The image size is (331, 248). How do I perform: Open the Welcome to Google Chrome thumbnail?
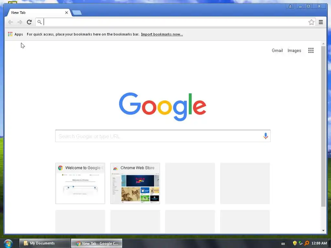[x=80, y=183]
